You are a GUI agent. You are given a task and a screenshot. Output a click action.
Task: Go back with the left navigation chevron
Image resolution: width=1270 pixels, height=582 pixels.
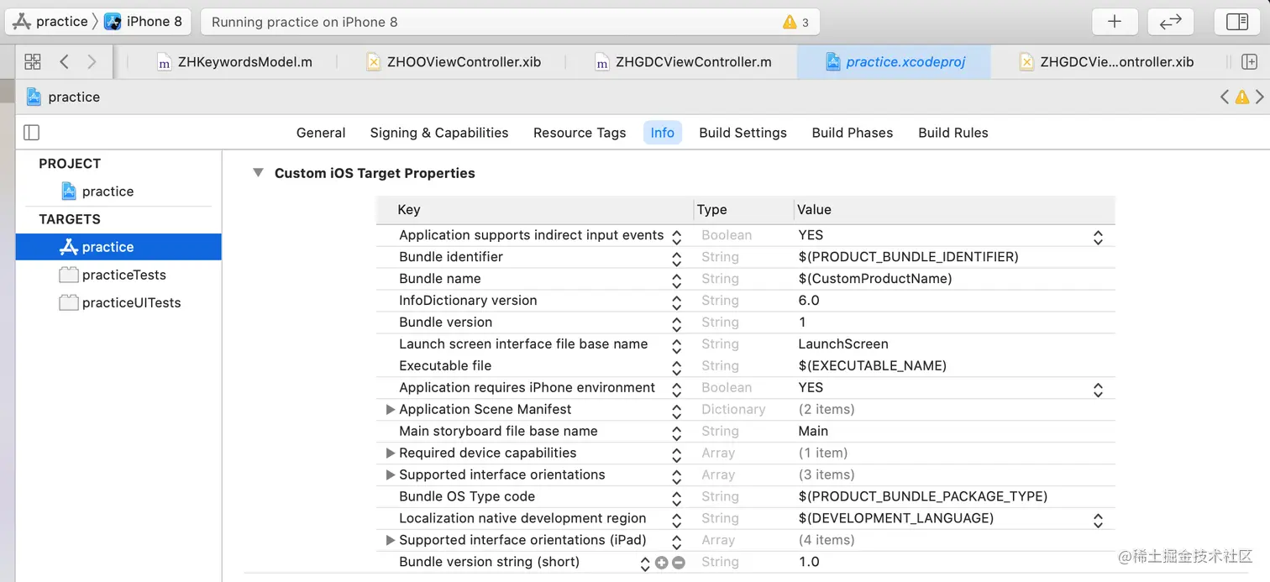click(64, 61)
